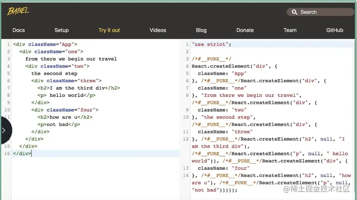Viewport: 357px width, 200px height.
Task: Click input line '<div className="three">'
Action: tap(66, 81)
